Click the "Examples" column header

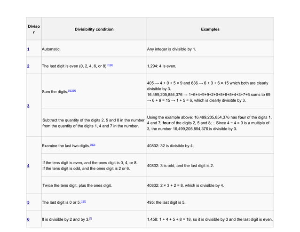pyautogui.click(x=210, y=30)
